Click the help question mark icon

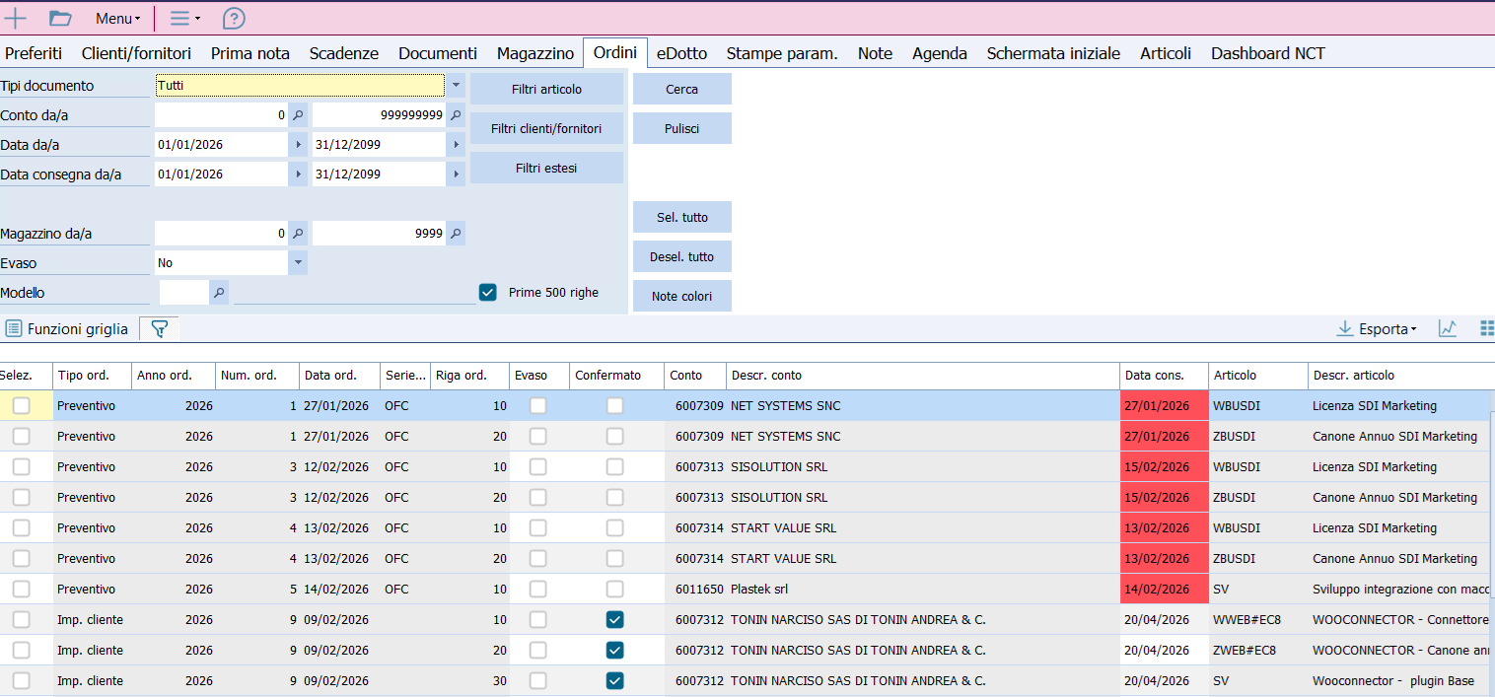[234, 18]
